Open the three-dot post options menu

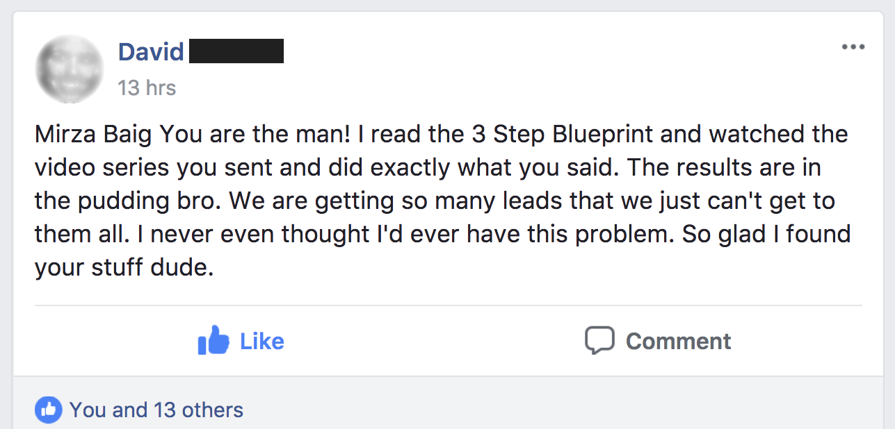coord(853,48)
